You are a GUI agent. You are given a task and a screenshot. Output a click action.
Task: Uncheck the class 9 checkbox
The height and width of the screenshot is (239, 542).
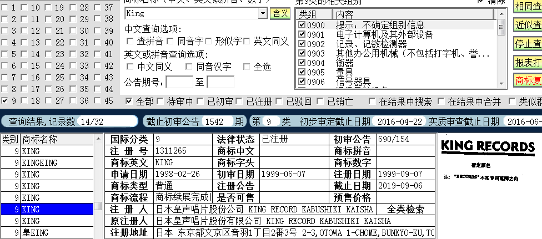tap(4, 101)
